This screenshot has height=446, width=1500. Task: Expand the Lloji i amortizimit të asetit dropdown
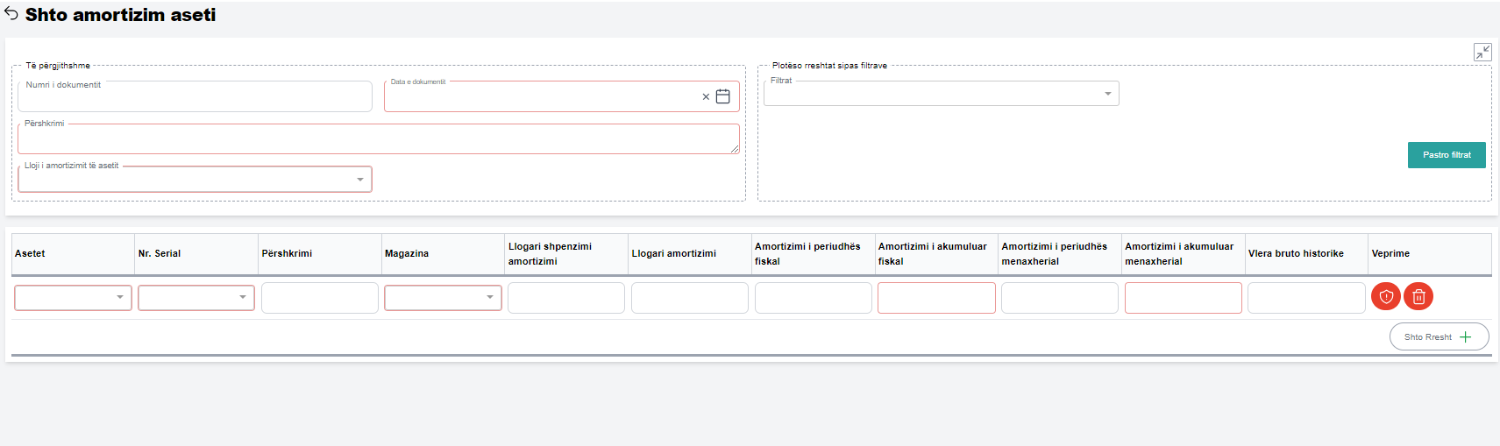pos(195,180)
